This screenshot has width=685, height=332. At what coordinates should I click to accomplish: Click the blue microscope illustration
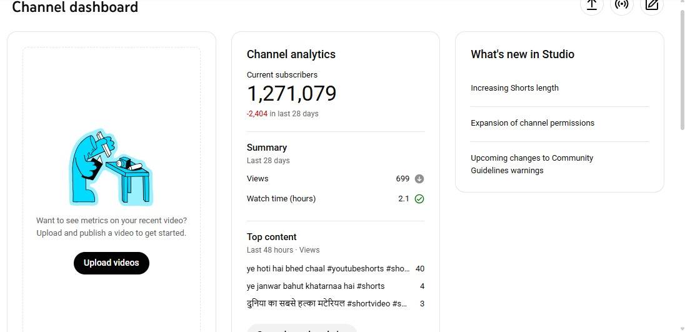coord(111,167)
